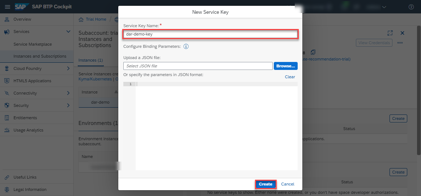Click the page vertical scrollbar

click(x=419, y=90)
